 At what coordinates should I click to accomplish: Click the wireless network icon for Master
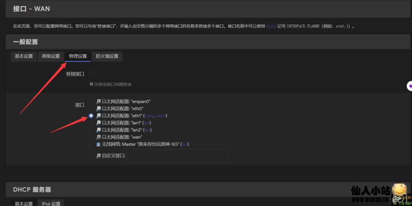99,144
